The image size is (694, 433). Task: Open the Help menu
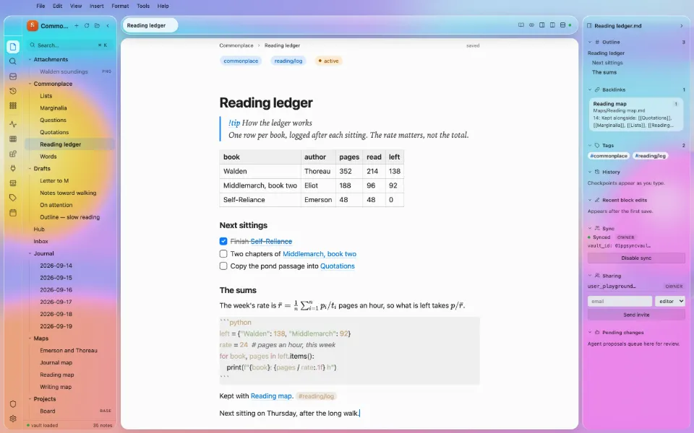tap(163, 6)
